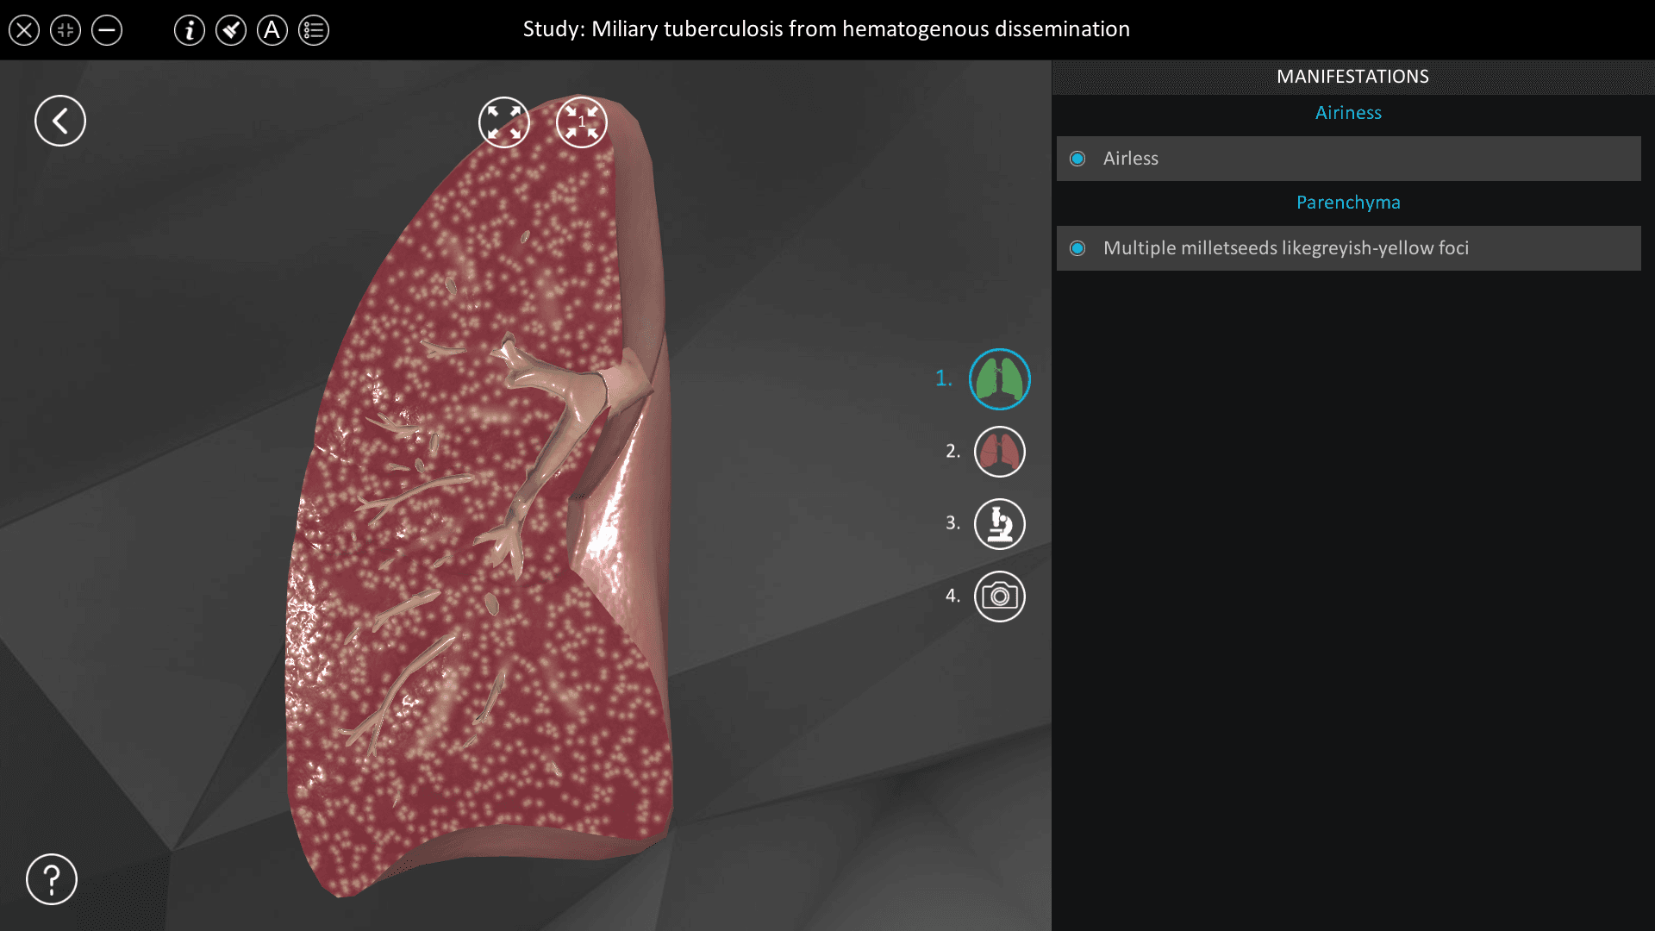Open the camera photo view, step 4
This screenshot has height=931, width=1655.
coord(1000,597)
